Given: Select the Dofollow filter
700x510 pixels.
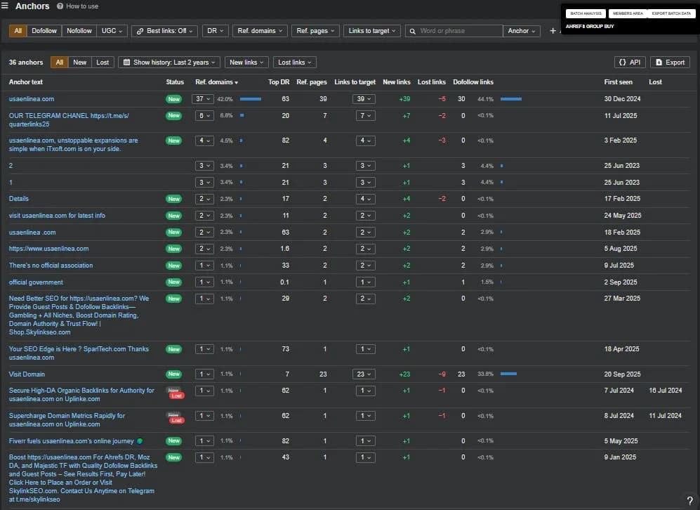Looking at the screenshot, I should pos(44,31).
